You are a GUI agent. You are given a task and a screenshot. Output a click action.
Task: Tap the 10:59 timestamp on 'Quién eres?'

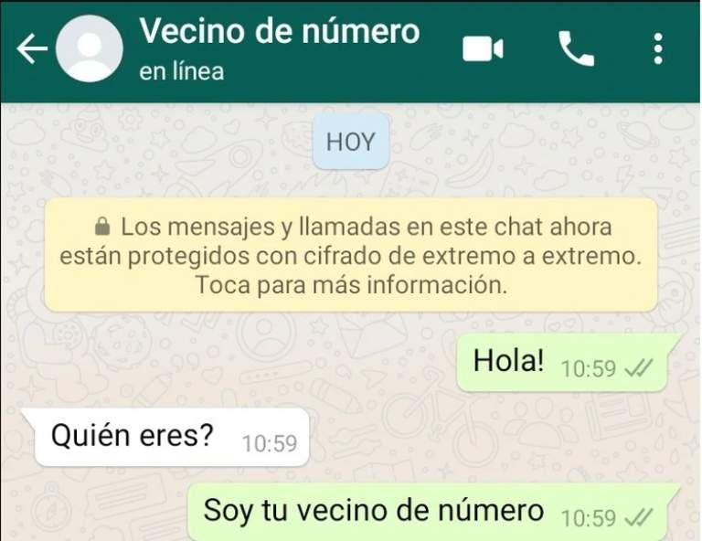(x=270, y=443)
